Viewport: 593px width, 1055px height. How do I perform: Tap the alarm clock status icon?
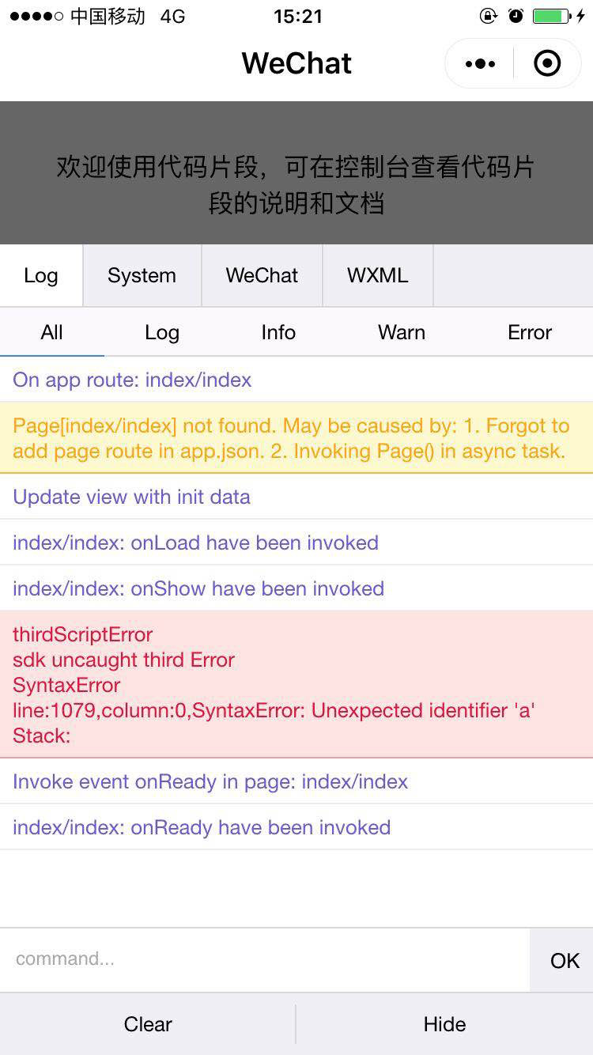point(516,16)
